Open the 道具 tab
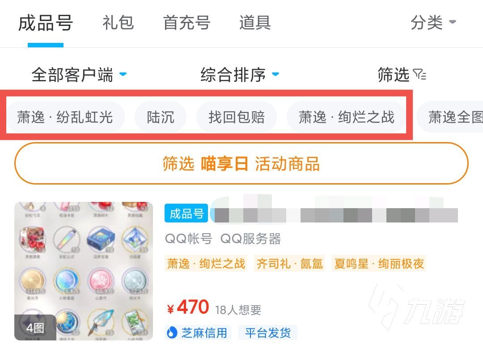483x344 pixels. [x=255, y=23]
